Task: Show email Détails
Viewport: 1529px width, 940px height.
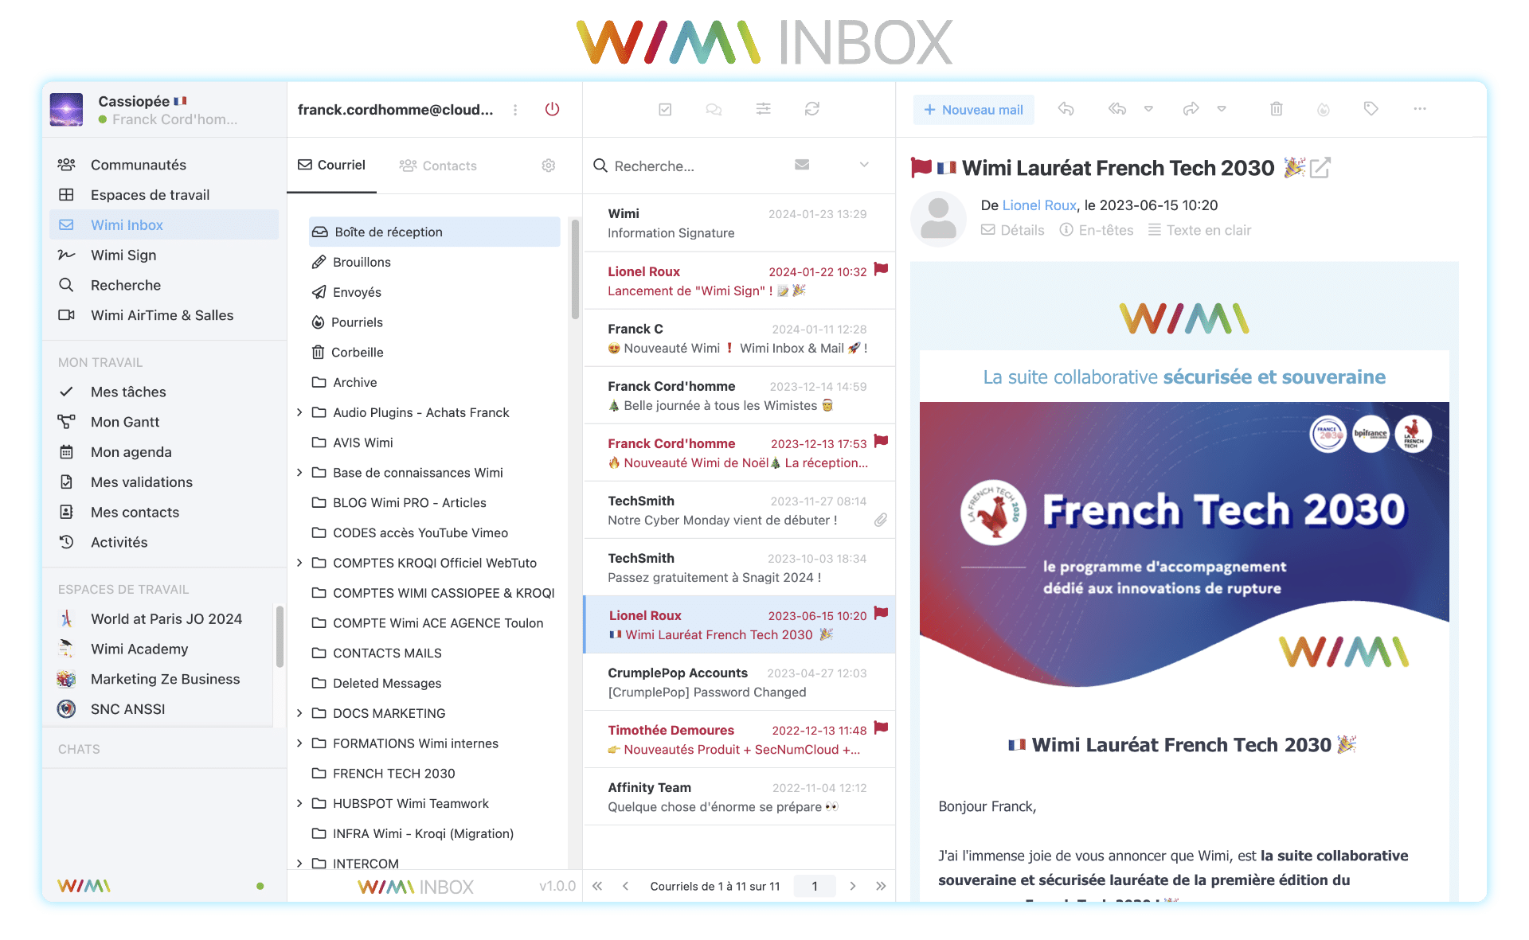Action: [1012, 230]
